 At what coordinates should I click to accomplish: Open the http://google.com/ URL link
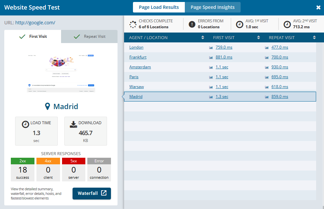pyautogui.click(x=35, y=23)
